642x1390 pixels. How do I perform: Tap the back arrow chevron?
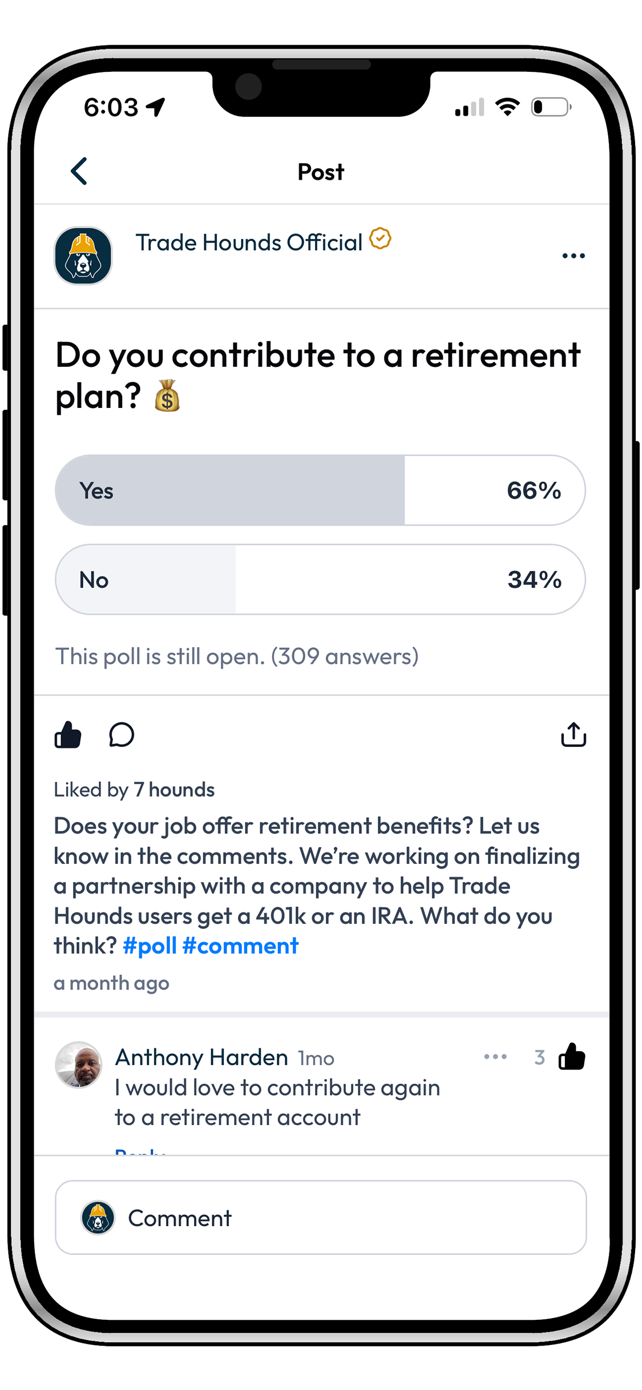pos(79,171)
